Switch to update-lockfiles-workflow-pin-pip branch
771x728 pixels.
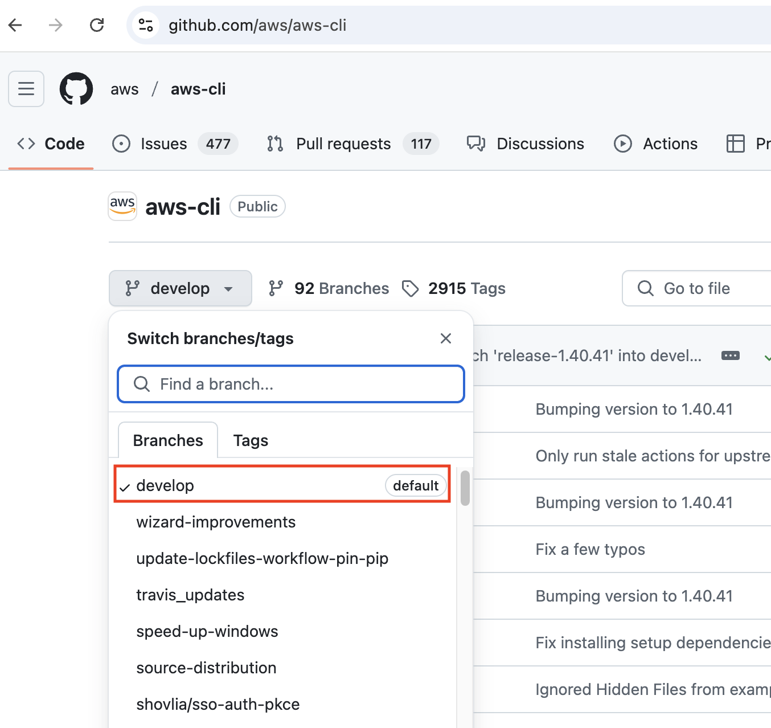(x=262, y=558)
